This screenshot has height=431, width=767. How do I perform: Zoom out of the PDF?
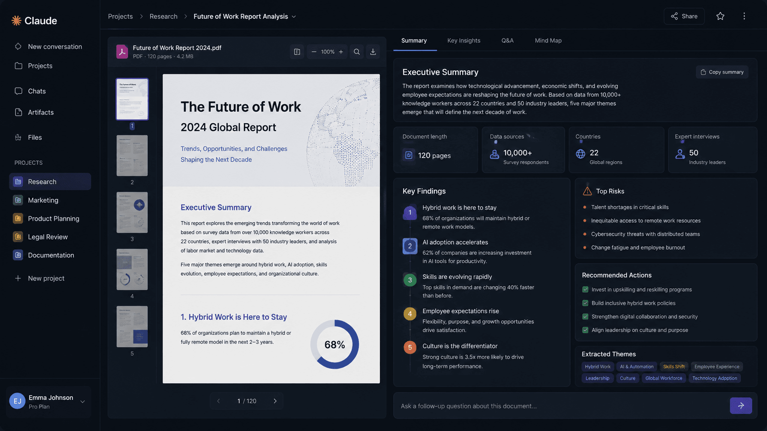click(x=314, y=52)
